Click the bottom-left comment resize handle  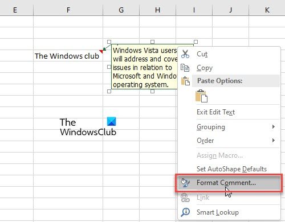point(109,91)
